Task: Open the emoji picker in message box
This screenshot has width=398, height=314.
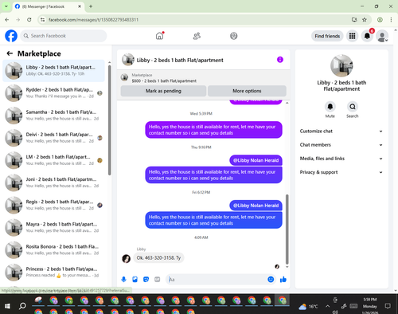Action: [271, 279]
